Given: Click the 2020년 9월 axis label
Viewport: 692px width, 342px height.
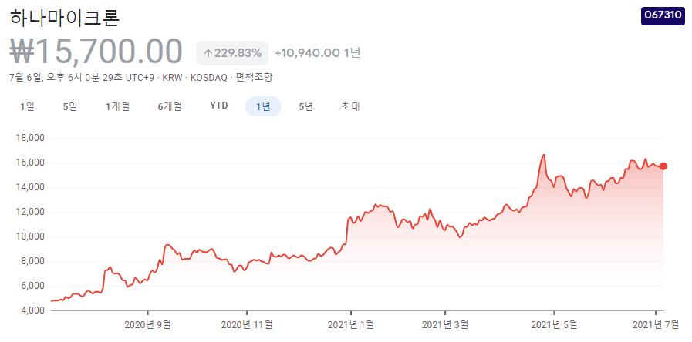Looking at the screenshot, I should point(147,325).
